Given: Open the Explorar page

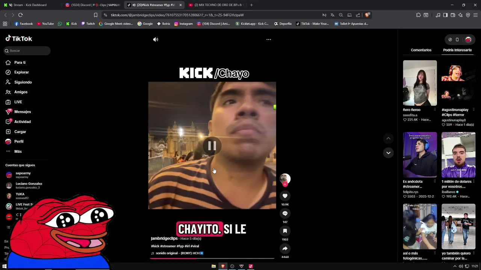Looking at the screenshot, I should [x=17, y=72].
